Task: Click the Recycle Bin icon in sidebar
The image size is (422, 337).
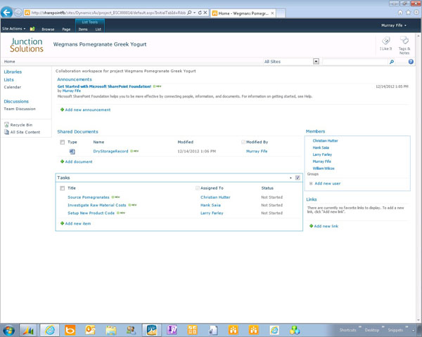Action: [6, 125]
